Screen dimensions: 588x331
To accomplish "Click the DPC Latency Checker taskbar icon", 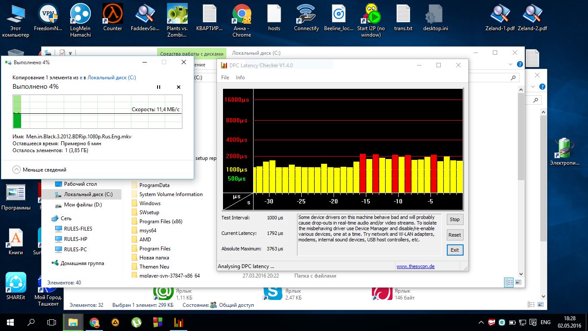I will (x=178, y=322).
